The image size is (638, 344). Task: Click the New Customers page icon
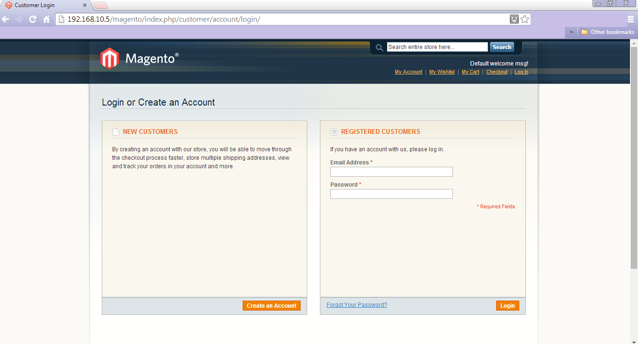pos(116,132)
